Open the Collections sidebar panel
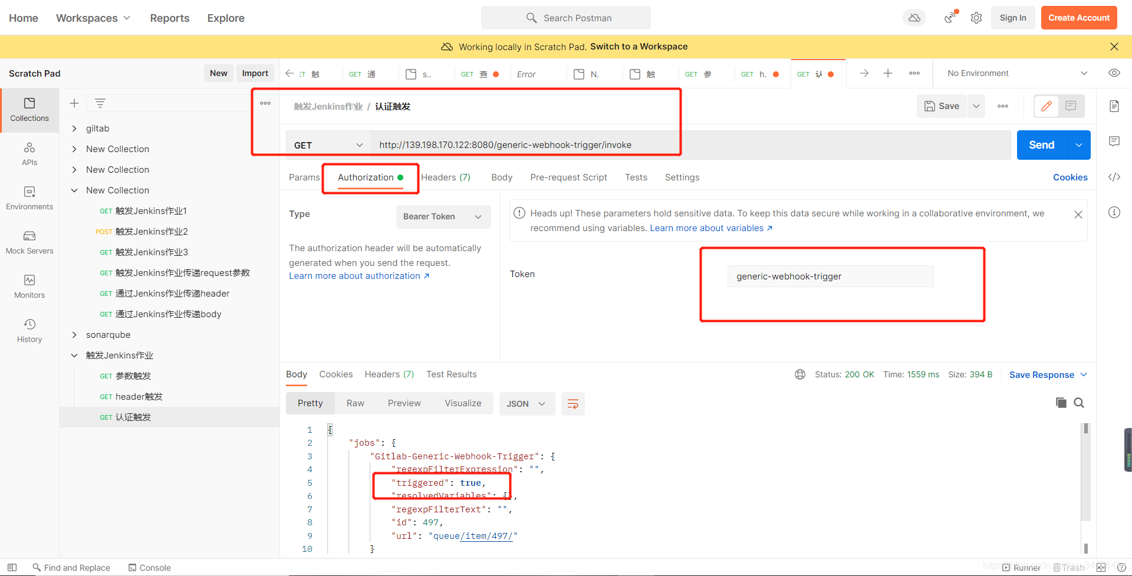This screenshot has width=1132, height=576. [29, 110]
